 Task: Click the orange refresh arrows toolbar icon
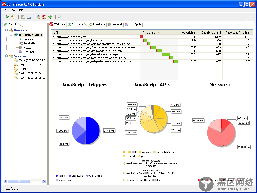point(13,17)
